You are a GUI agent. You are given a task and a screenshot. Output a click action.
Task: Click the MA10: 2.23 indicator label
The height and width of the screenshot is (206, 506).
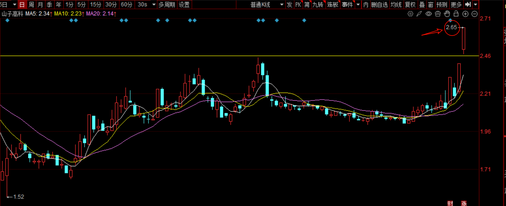click(69, 14)
